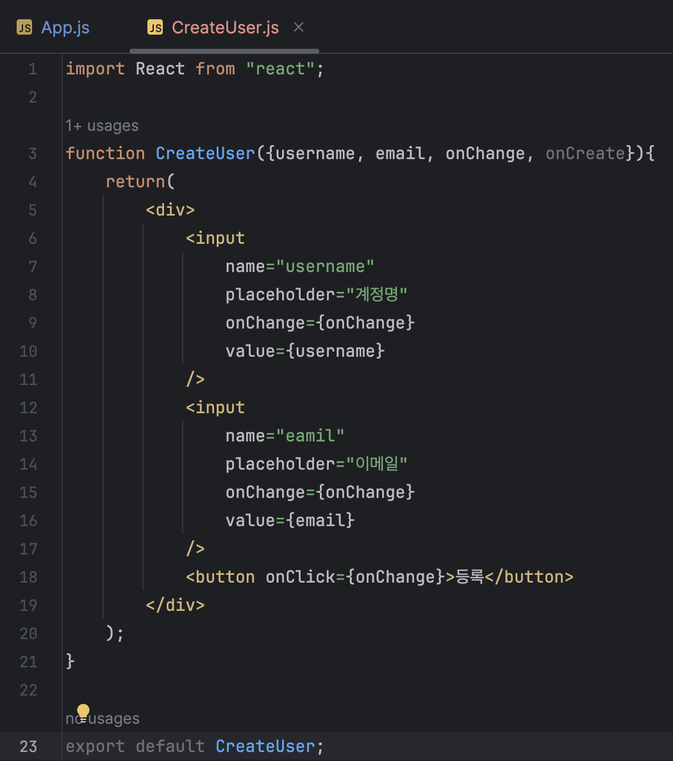This screenshot has width=673, height=761.
Task: Open the '1+ usages' hint above CreateUser
Action: coord(103,126)
